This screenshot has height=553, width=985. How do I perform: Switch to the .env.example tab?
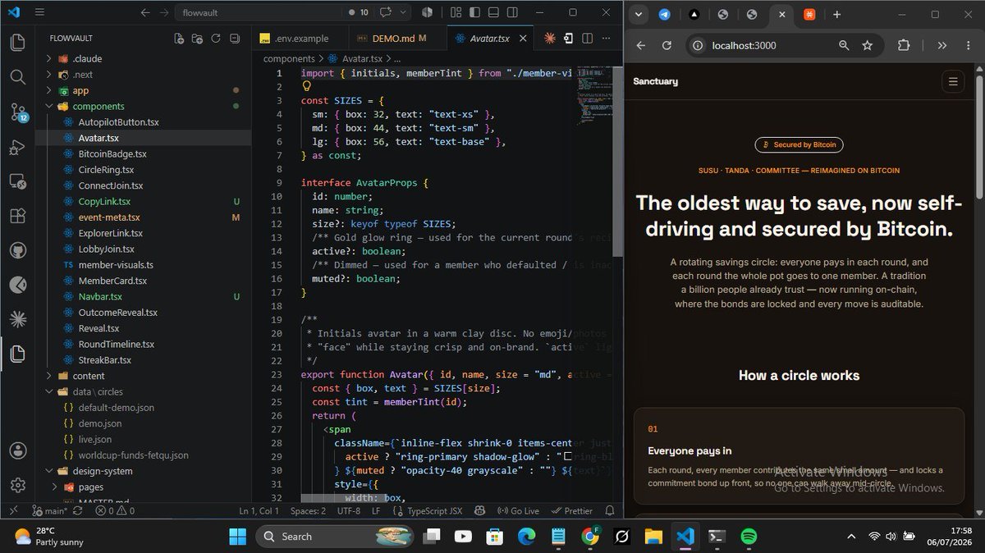click(x=300, y=39)
